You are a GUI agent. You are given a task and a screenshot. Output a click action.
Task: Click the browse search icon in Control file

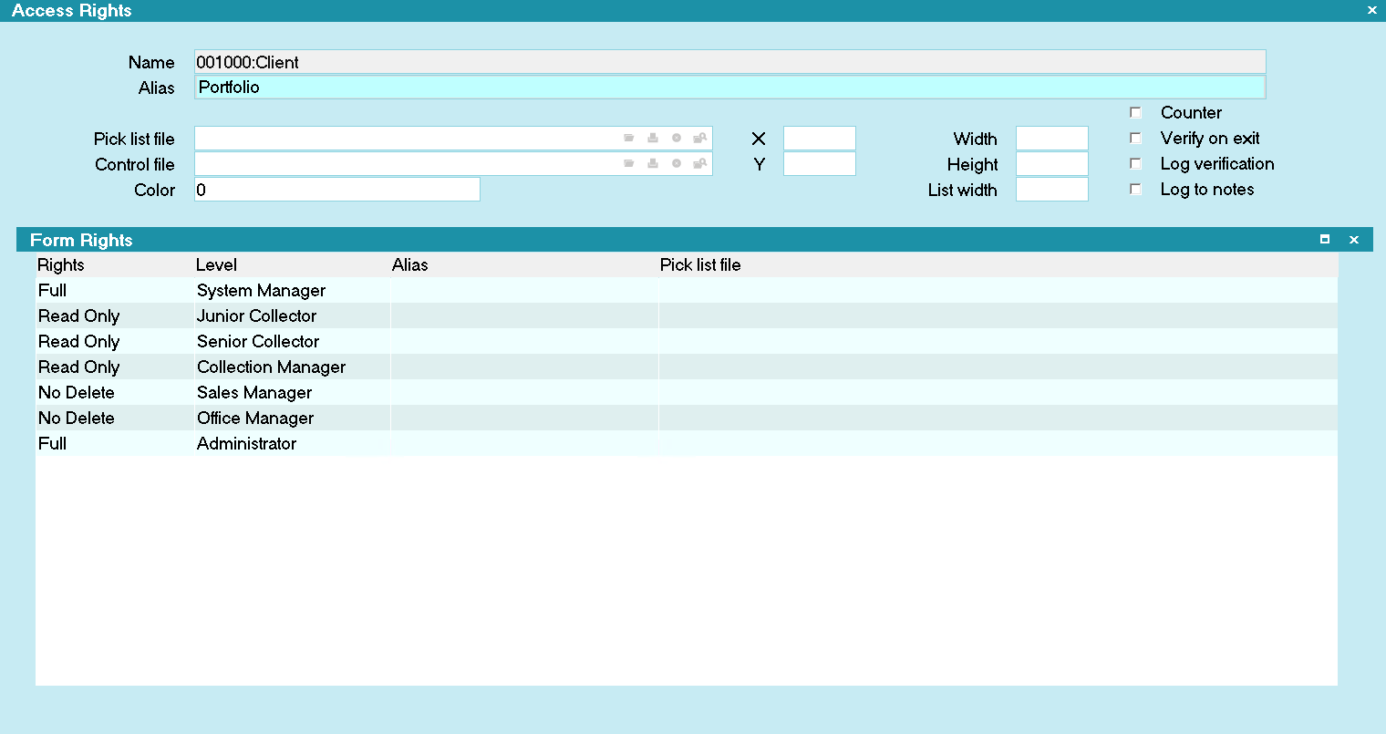pyautogui.click(x=699, y=164)
